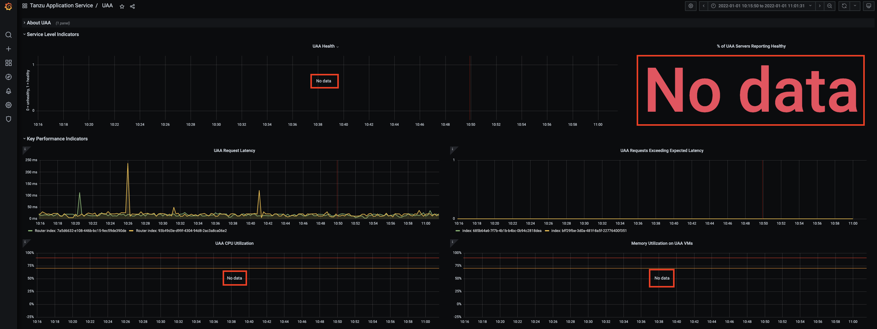The width and height of the screenshot is (877, 329).
Task: Expand the About UAA row
Action: tap(39, 23)
